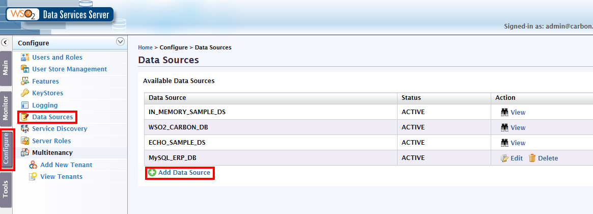Click the Multitenancy section header
The width and height of the screenshot is (593, 214).
point(52,153)
